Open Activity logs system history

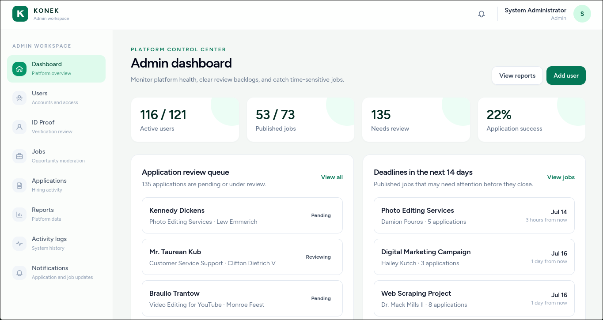tap(56, 244)
